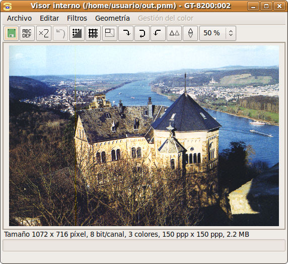Click the green Save image icon
The height and width of the screenshot is (264, 288).
11,33
